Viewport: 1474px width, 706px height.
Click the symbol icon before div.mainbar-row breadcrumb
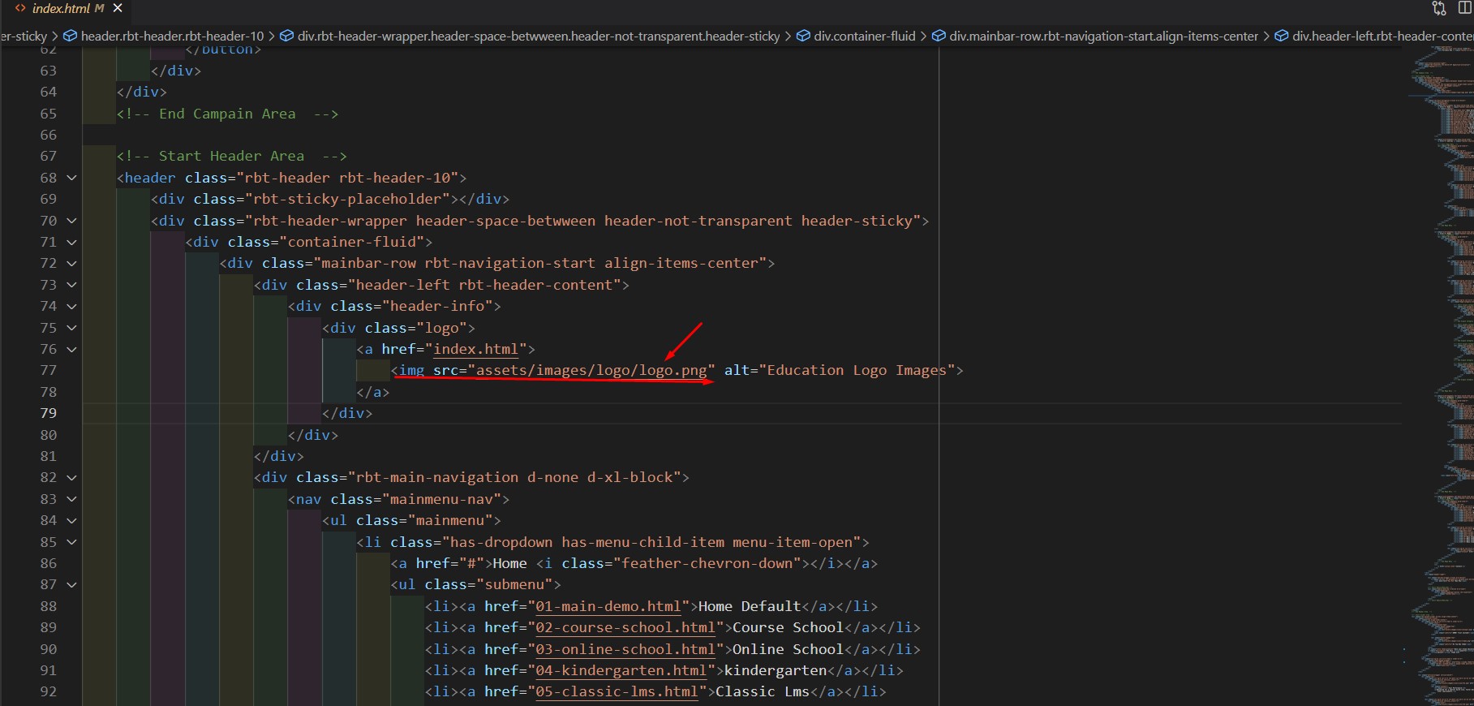tap(939, 36)
